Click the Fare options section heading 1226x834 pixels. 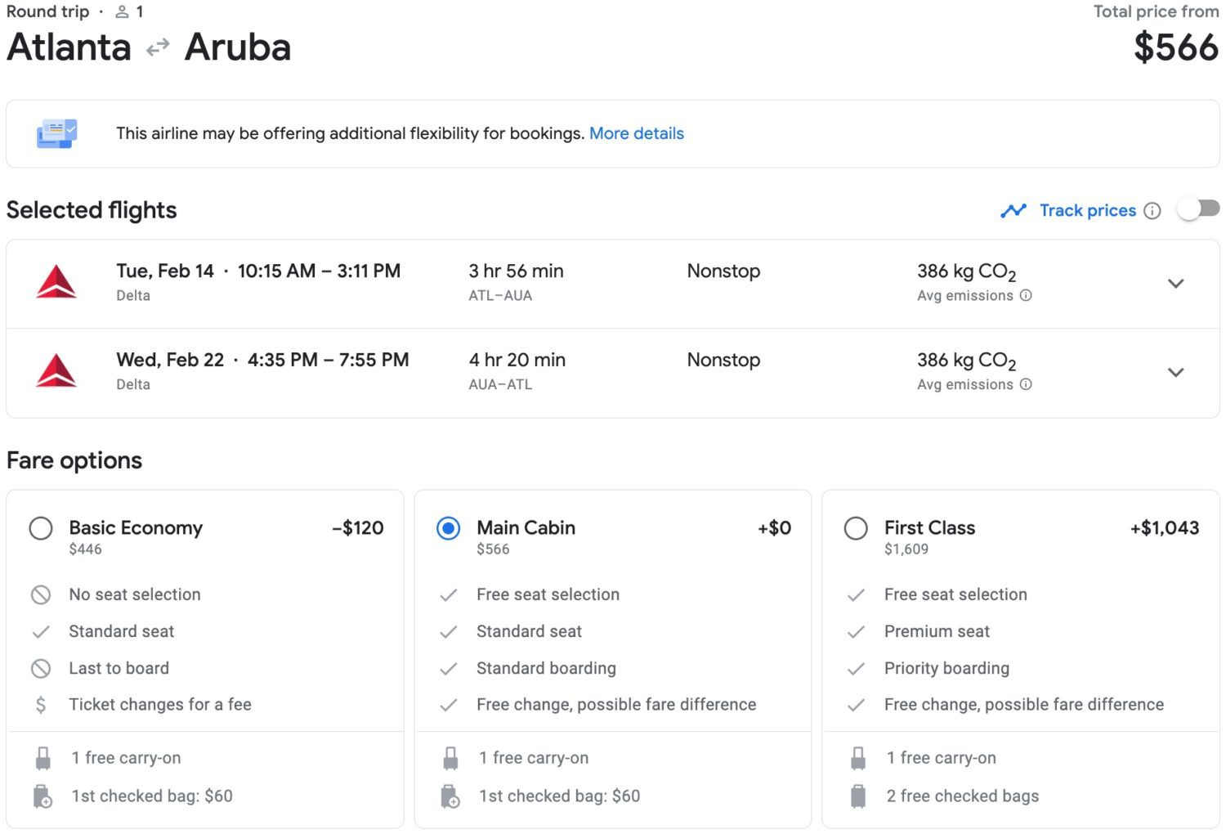[x=74, y=460]
